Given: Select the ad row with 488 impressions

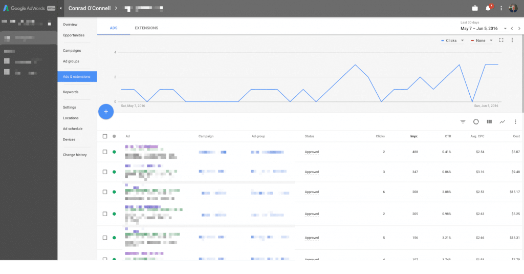Looking at the screenshot, I should (x=105, y=152).
